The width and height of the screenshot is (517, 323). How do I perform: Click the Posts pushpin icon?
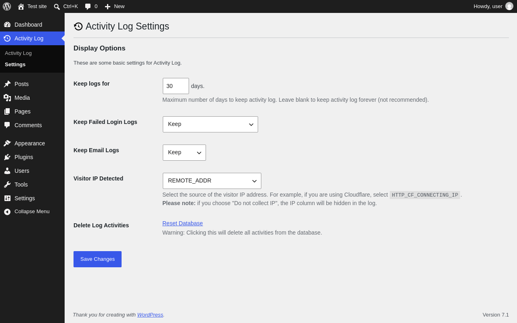7,84
